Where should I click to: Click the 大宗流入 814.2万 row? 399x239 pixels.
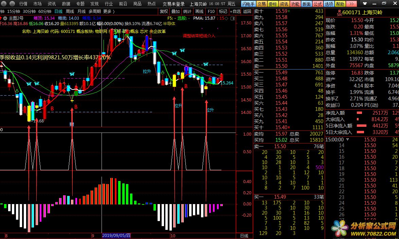point(362,119)
